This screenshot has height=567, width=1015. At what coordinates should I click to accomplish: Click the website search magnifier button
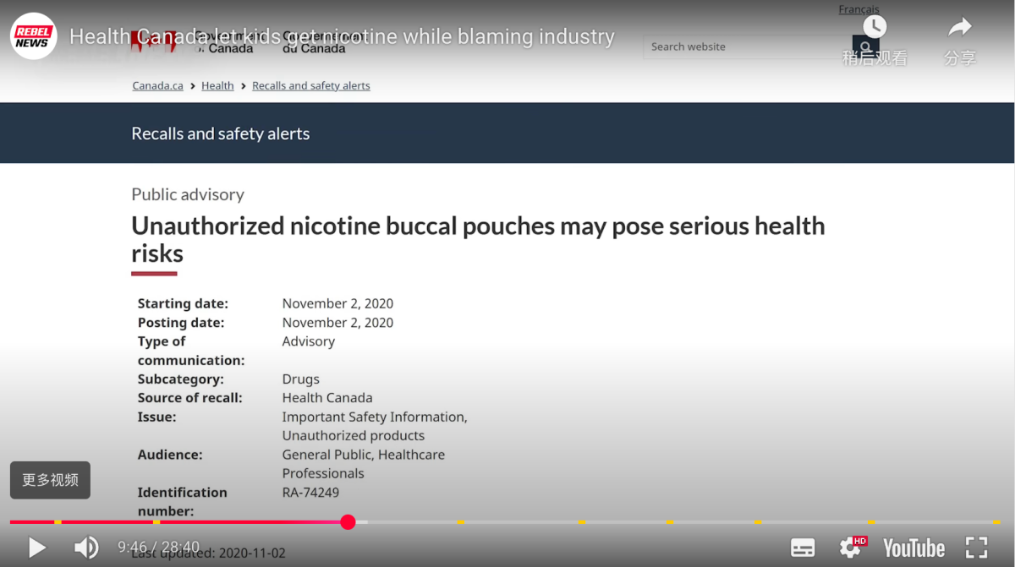click(x=865, y=48)
